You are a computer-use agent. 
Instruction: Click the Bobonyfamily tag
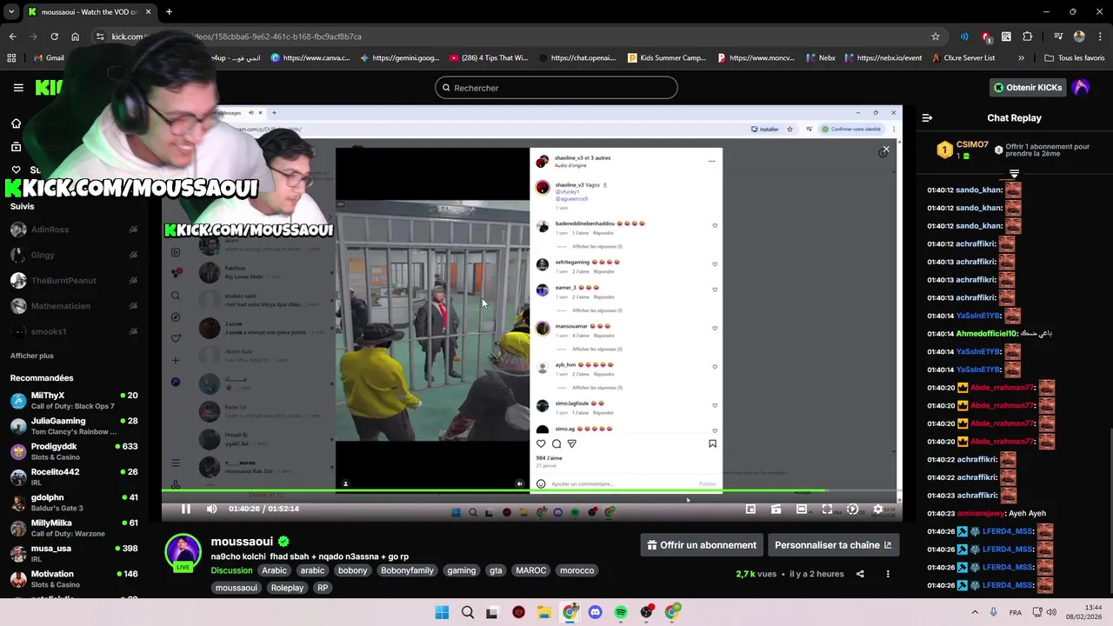tap(407, 570)
